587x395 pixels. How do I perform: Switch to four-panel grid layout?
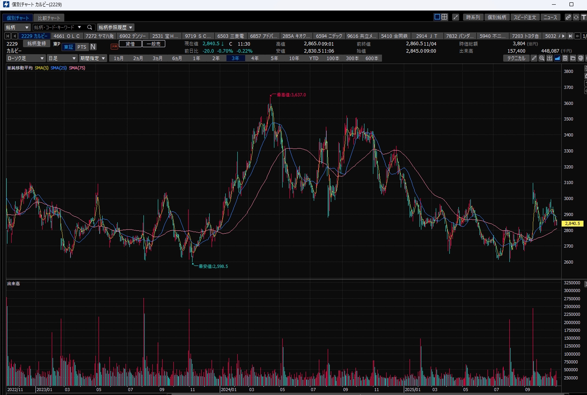pyautogui.click(x=444, y=17)
